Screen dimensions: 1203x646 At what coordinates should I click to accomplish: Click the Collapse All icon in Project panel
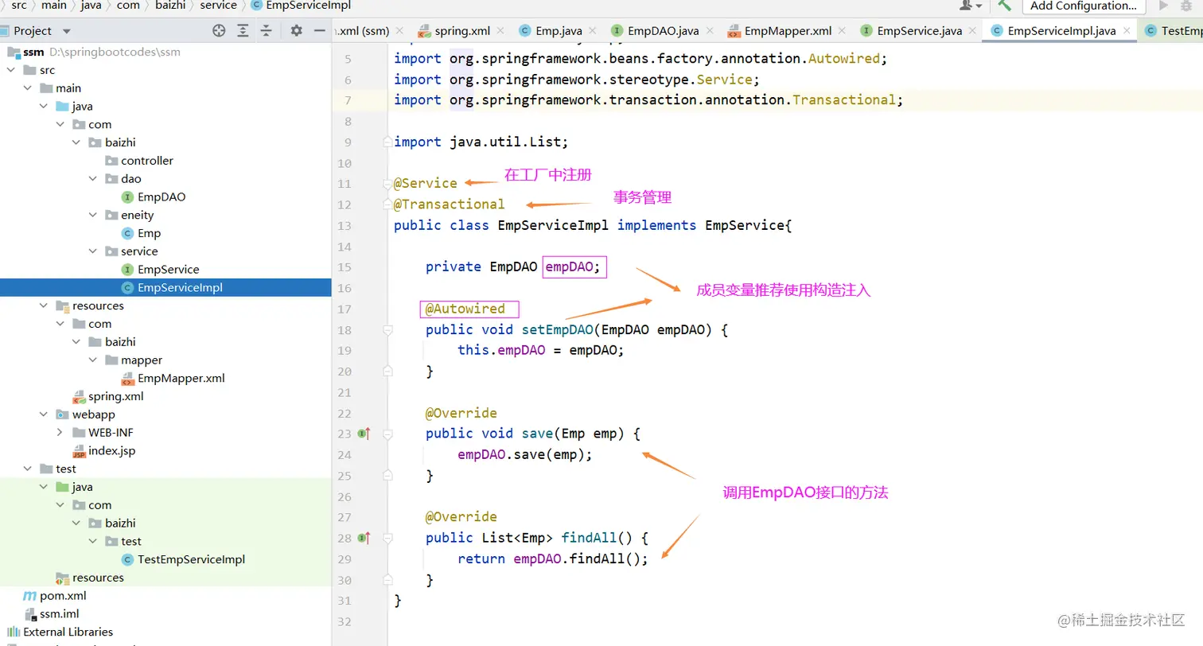click(267, 31)
